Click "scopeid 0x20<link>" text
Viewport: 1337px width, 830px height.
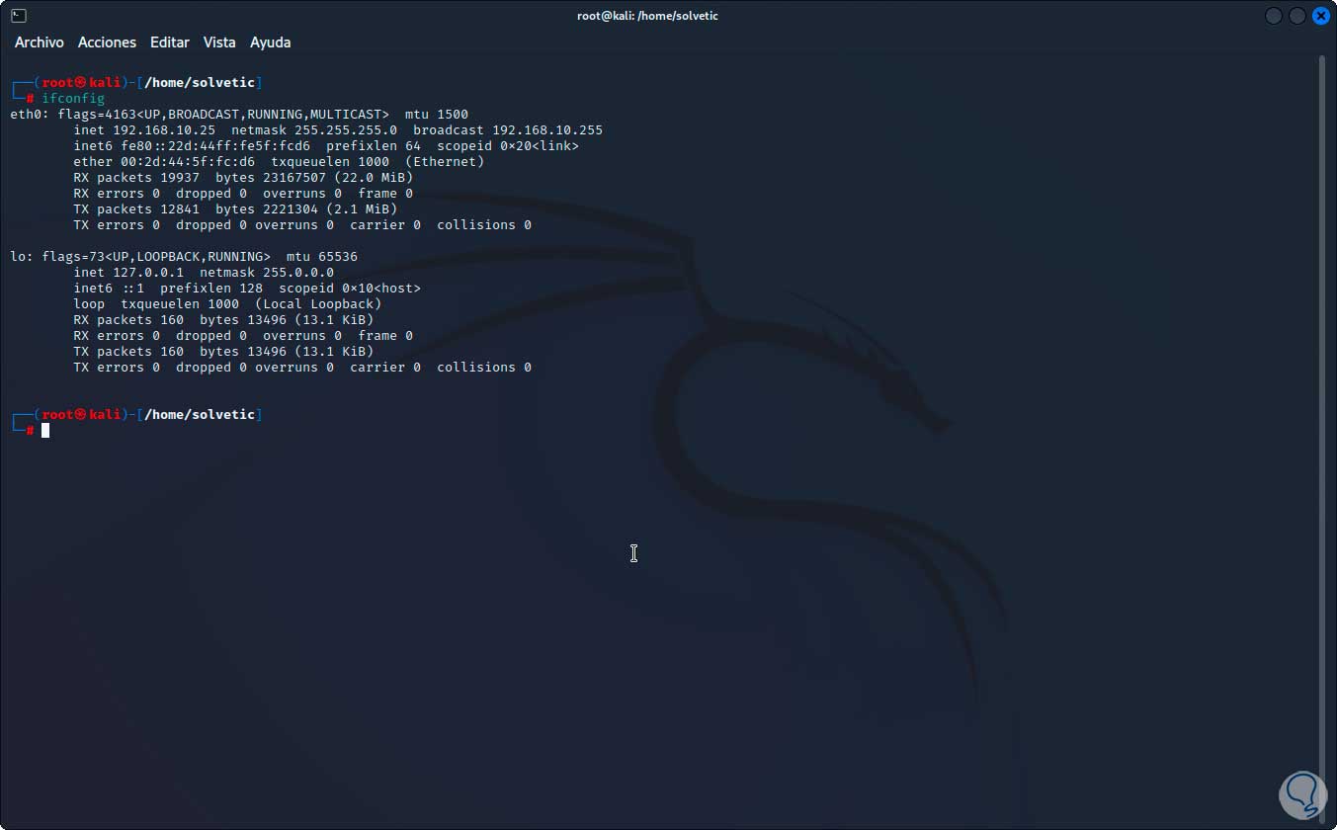[x=508, y=145]
